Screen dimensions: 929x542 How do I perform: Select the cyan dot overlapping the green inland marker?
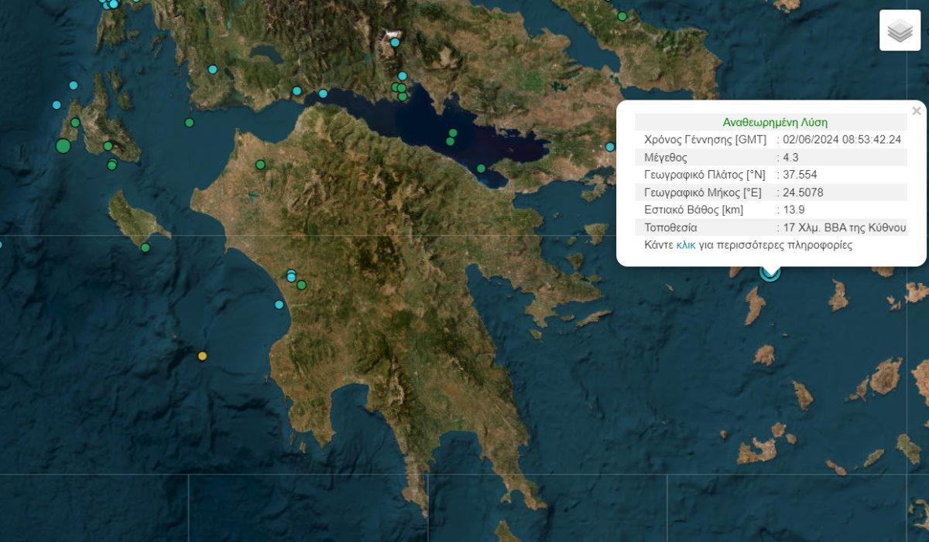[x=291, y=275]
